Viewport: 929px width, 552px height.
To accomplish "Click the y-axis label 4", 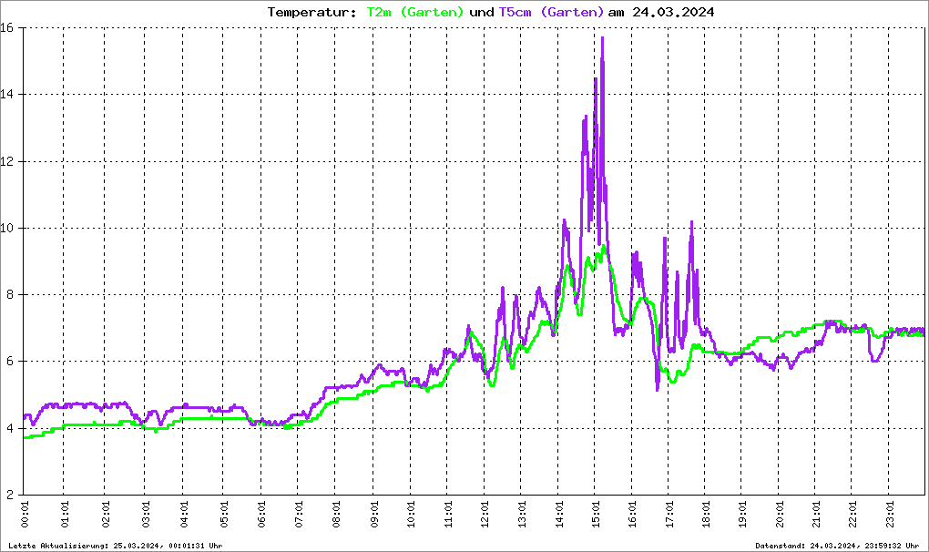I will tap(10, 428).
